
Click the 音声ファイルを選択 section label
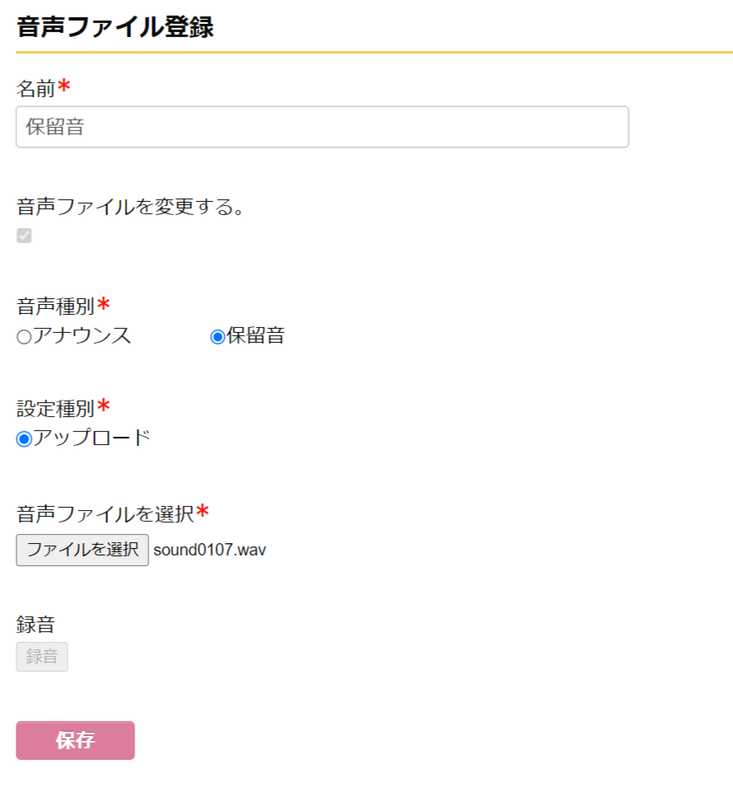tap(105, 515)
